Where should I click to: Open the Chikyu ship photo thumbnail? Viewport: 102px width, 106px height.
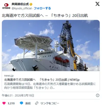(51, 45)
